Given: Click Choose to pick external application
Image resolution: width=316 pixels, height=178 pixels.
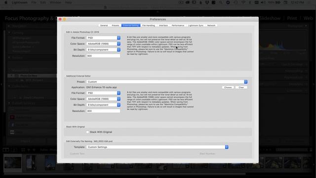Looking at the screenshot, I should (x=228, y=88).
